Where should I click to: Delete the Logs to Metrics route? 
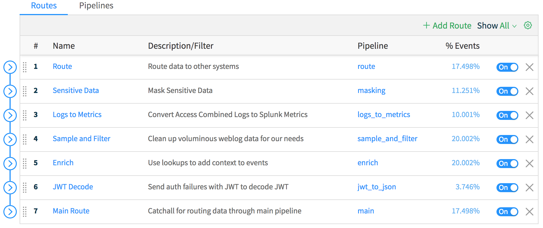(x=529, y=115)
